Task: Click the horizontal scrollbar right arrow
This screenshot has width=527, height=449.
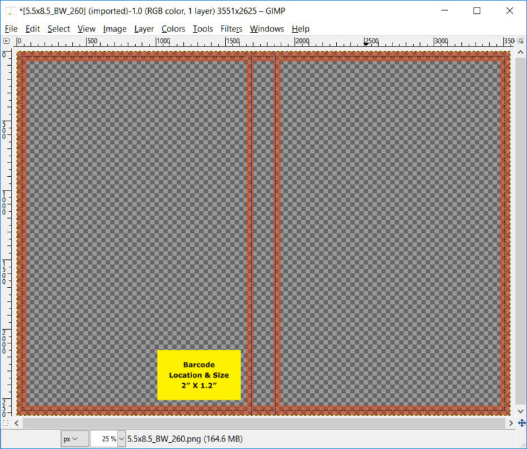Action: tap(511, 423)
